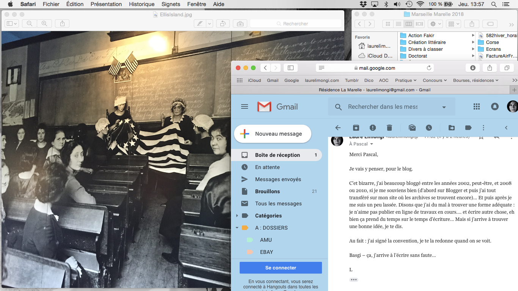Open the Pratique bookmarks folder dropdown
518x291 pixels.
(x=406, y=80)
